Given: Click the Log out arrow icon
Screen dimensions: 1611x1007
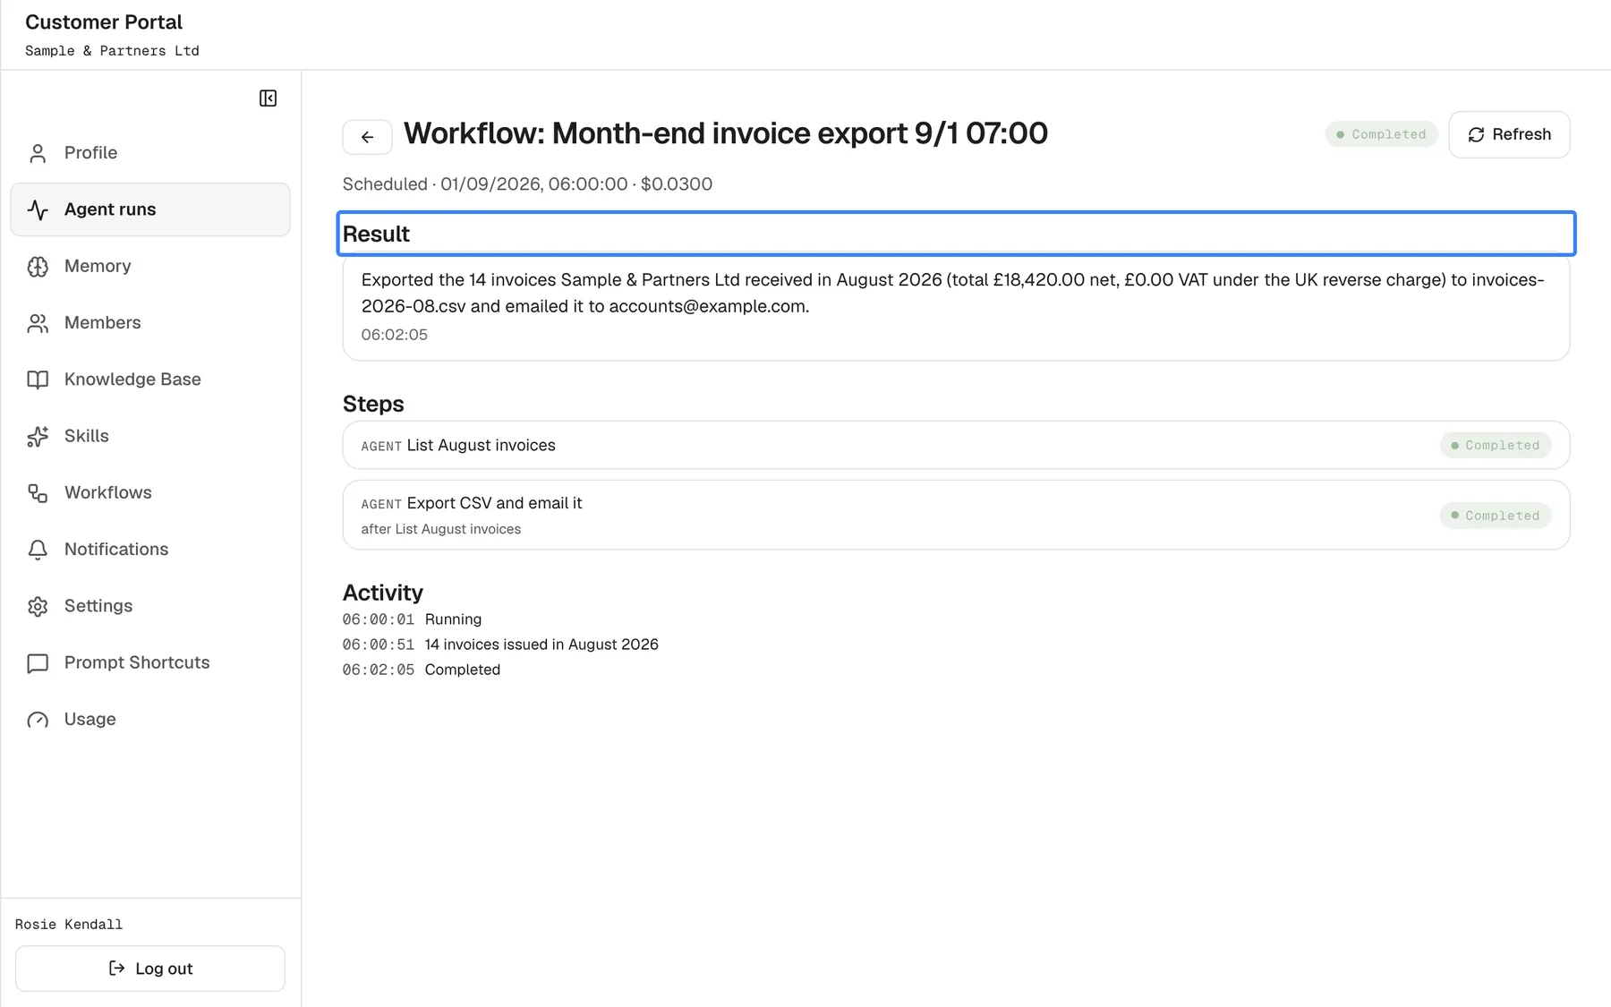Looking at the screenshot, I should point(116,968).
